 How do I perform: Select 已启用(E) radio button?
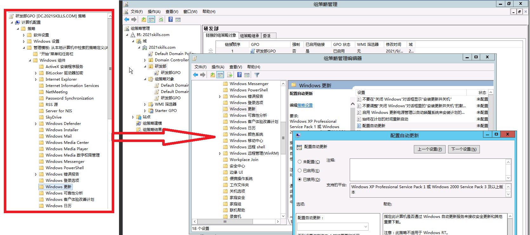tap(300, 170)
